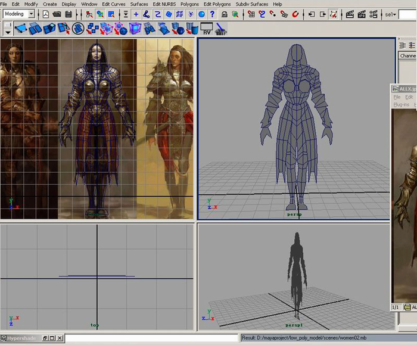Viewport: 417px width, 345px height.
Task: Click the sphere conversion shelf icon
Action: [x=178, y=29]
